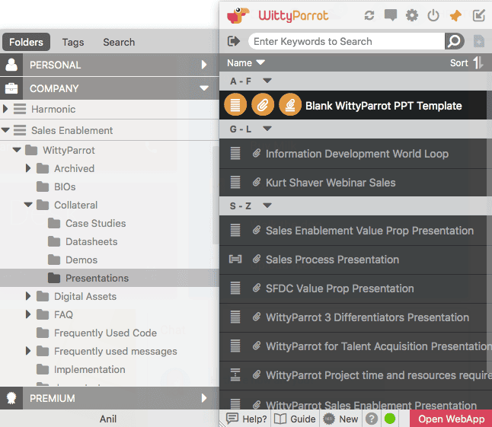Toggle the orange pin icon
The width and height of the screenshot is (492, 427).
tap(455, 15)
